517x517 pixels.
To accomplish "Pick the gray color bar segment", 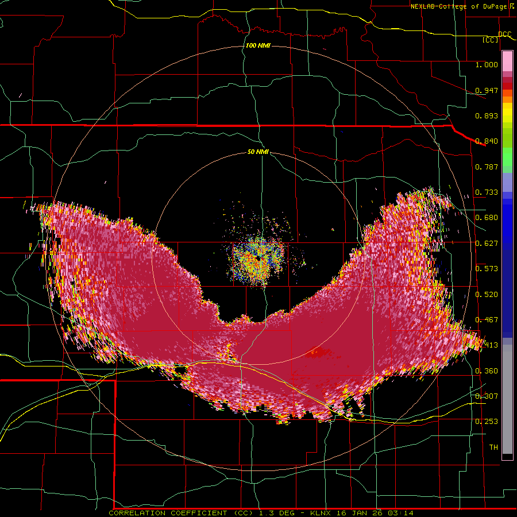I will 507,399.
